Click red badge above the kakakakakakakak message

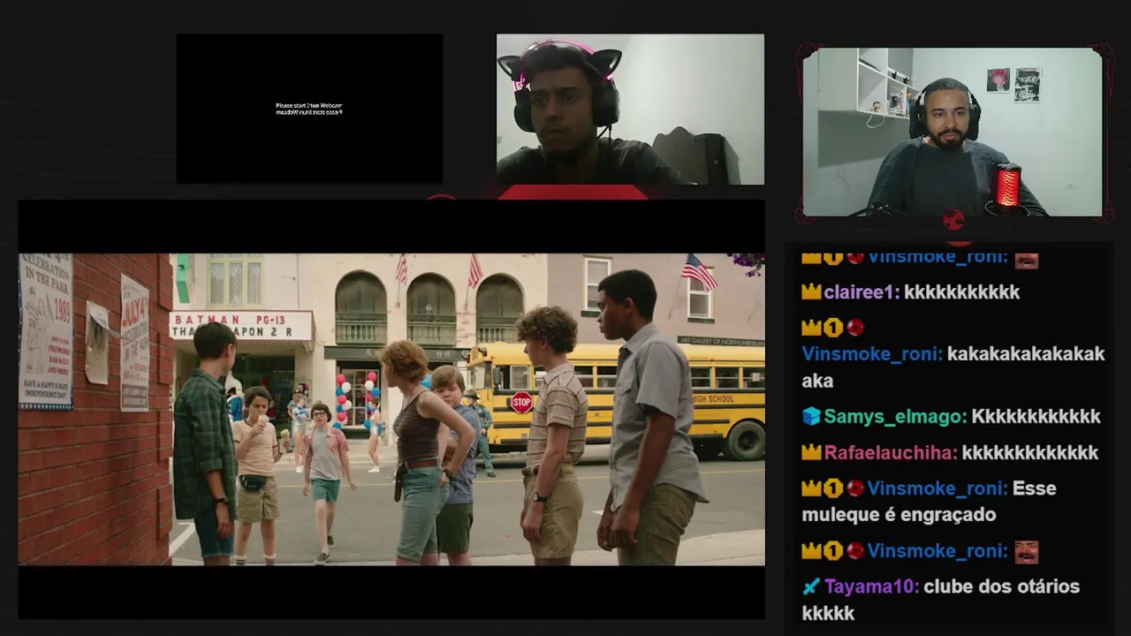click(x=854, y=327)
